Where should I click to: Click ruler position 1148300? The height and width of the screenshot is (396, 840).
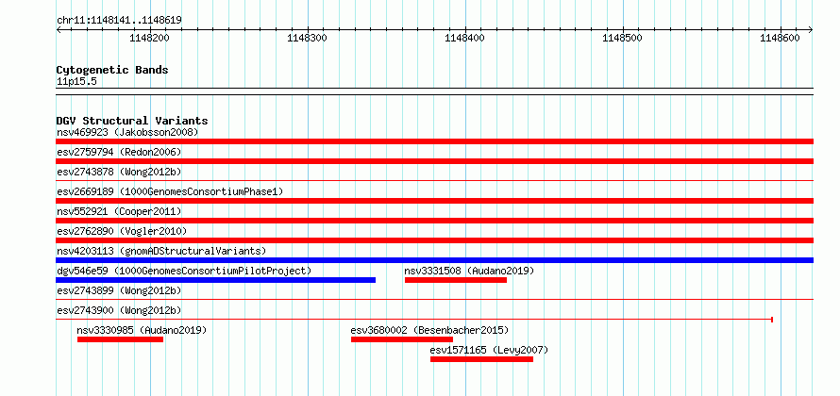pos(308,38)
